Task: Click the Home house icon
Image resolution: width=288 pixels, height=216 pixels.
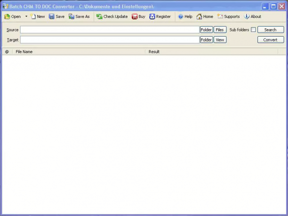Action: 199,16
